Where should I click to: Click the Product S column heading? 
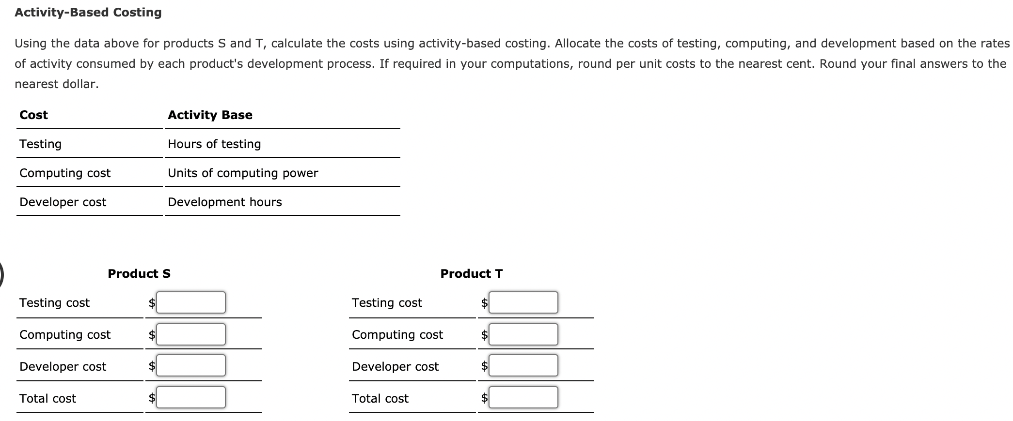tap(140, 273)
